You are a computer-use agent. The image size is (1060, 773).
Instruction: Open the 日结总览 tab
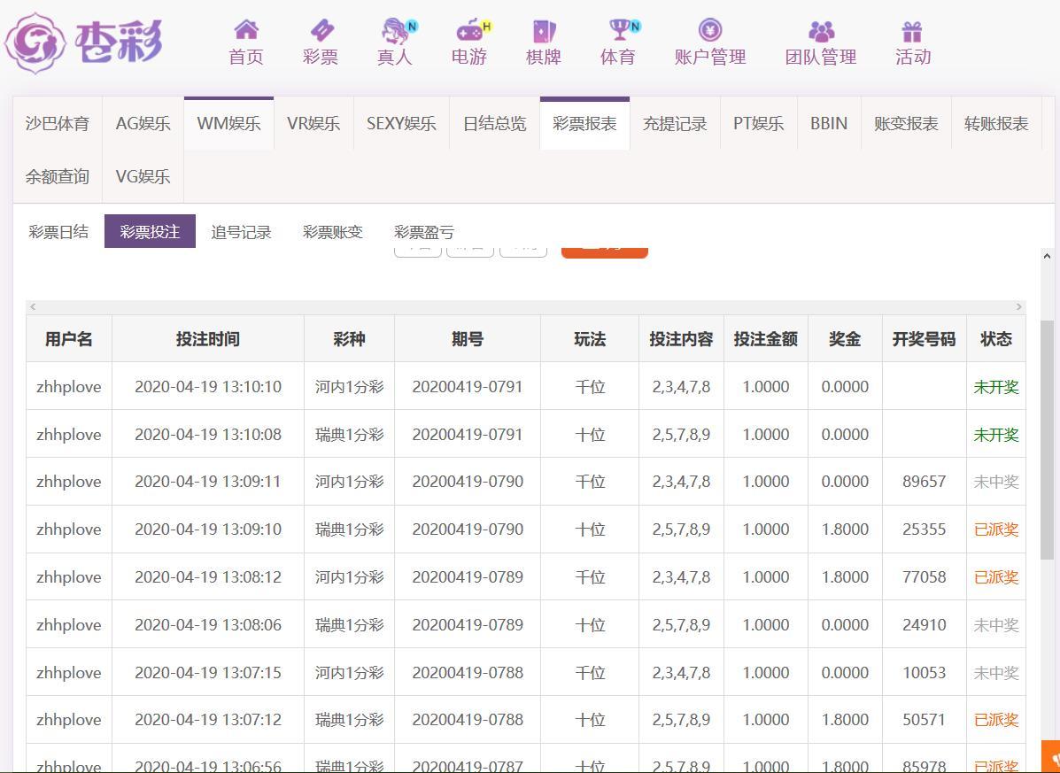click(x=494, y=124)
